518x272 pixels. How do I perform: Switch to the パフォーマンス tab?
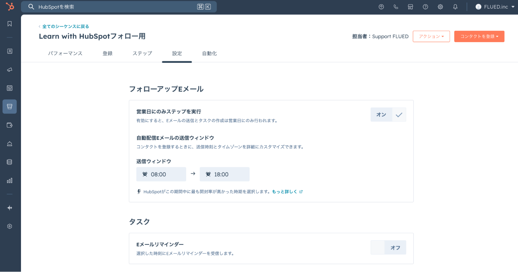tap(65, 54)
